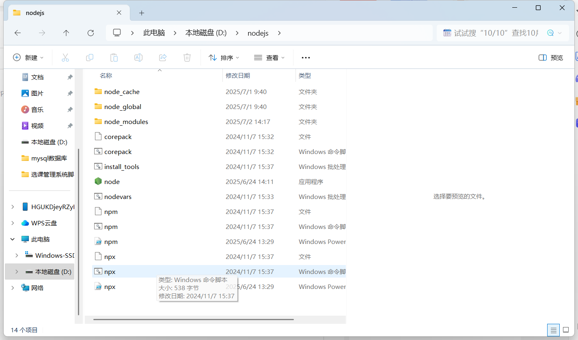The width and height of the screenshot is (578, 340).
Task: Click the Copy icon in toolbar
Action: click(x=90, y=58)
